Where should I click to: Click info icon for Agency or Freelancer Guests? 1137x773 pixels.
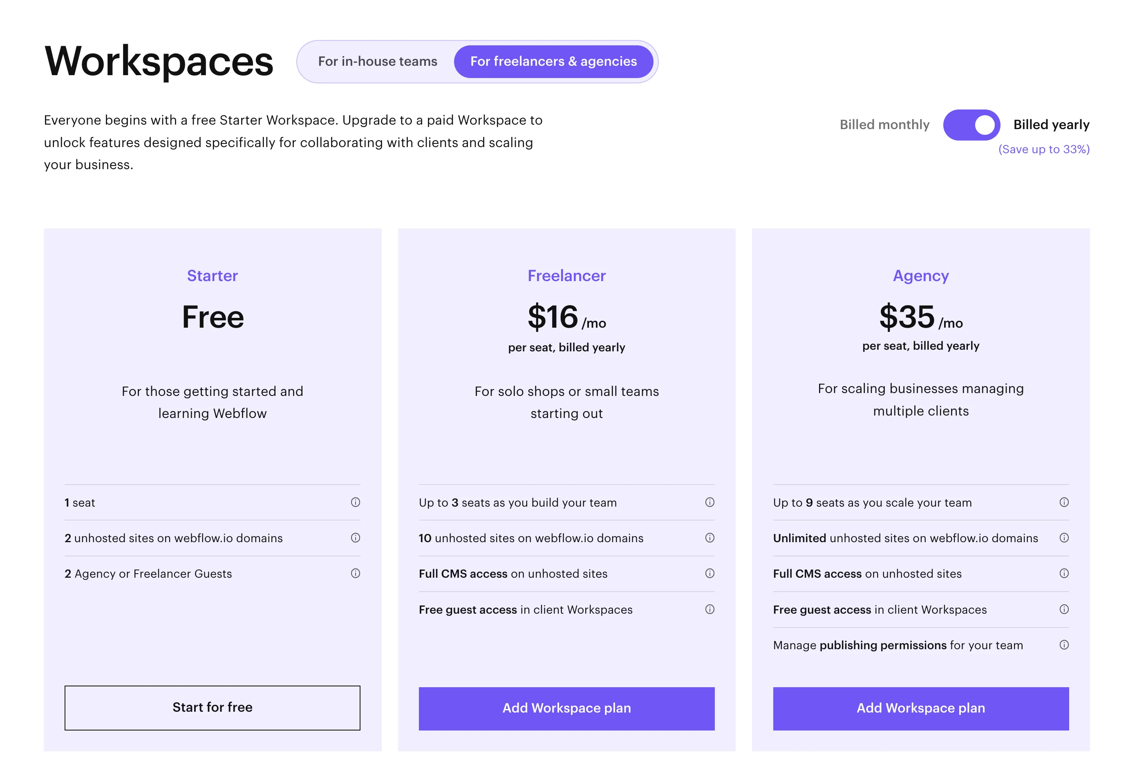point(355,573)
